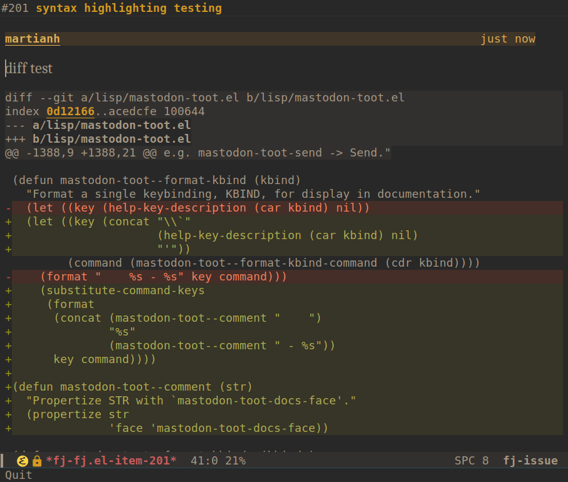
Task: Toggle read-only via the lock icon
Action: point(36,461)
